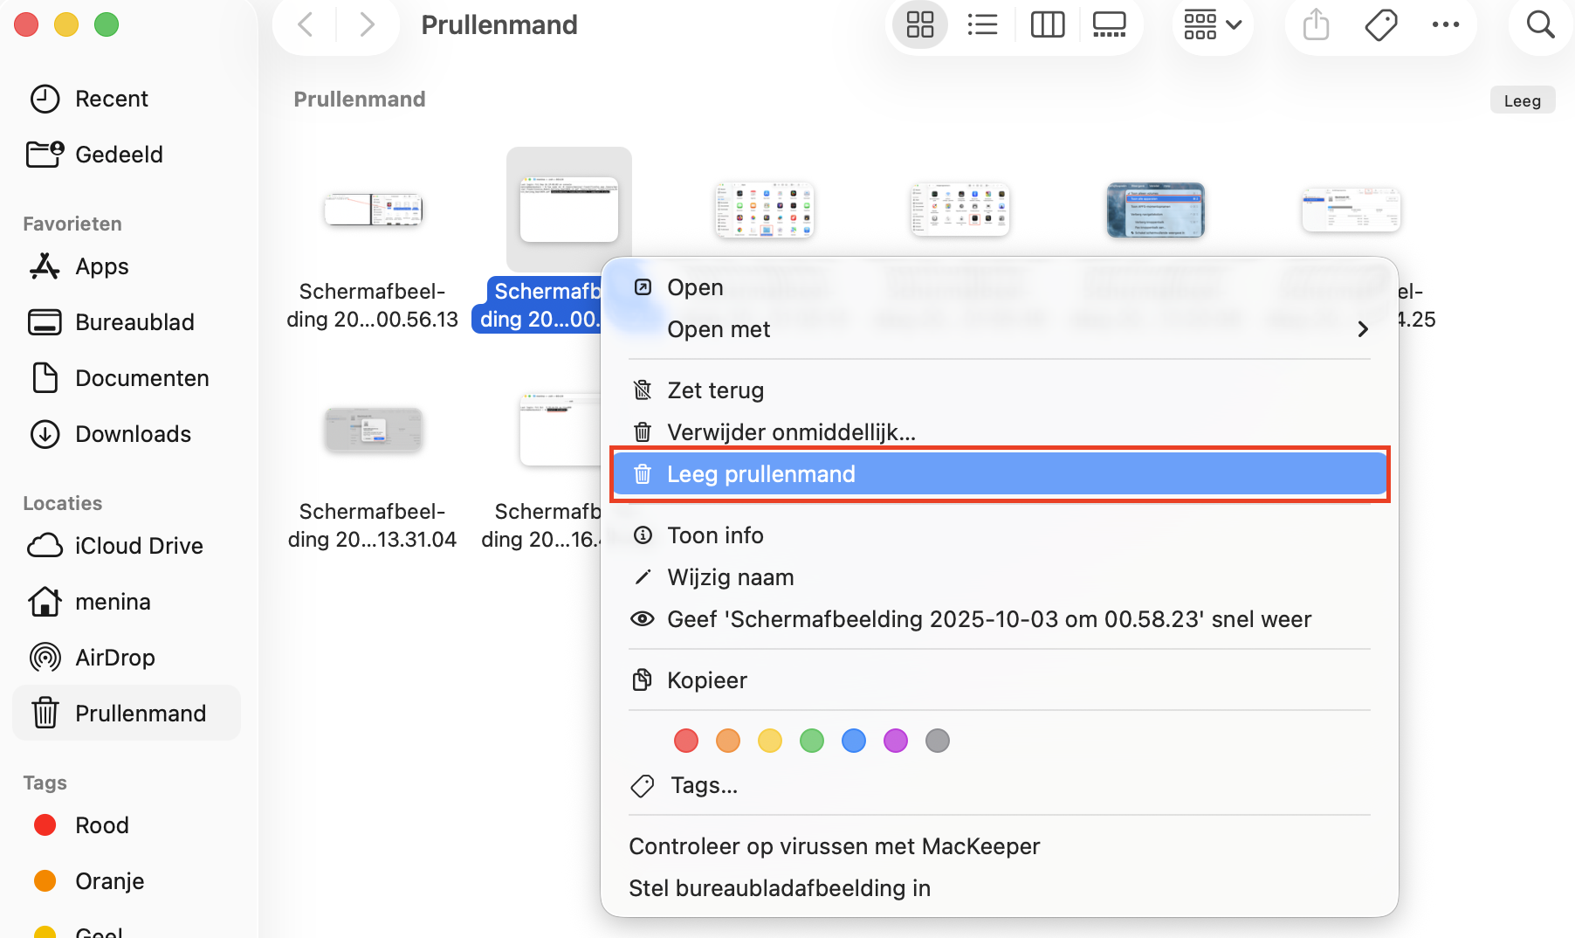Open the more options ellipsis icon
1575x938 pixels.
1446,24
